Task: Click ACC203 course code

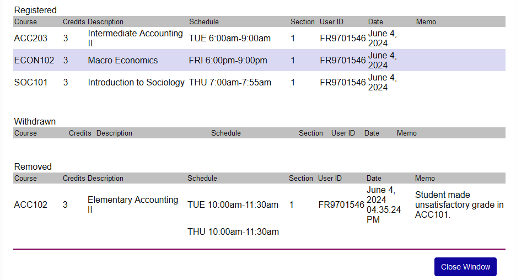Action: 31,38
